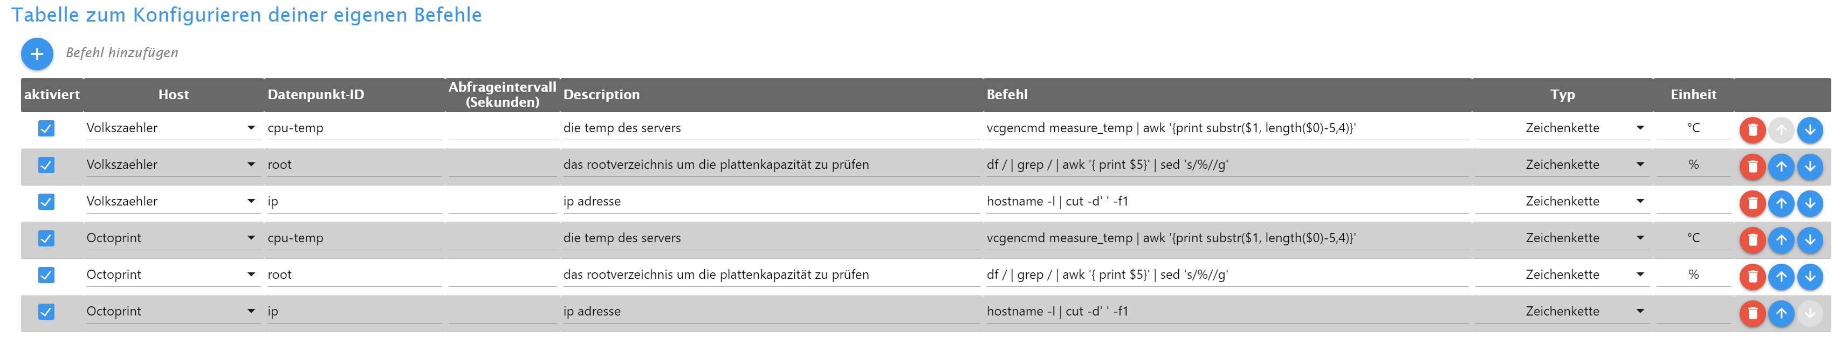This screenshot has height=343, width=1841.
Task: Move Volkszaehler root row up
Action: pyautogui.click(x=1781, y=167)
